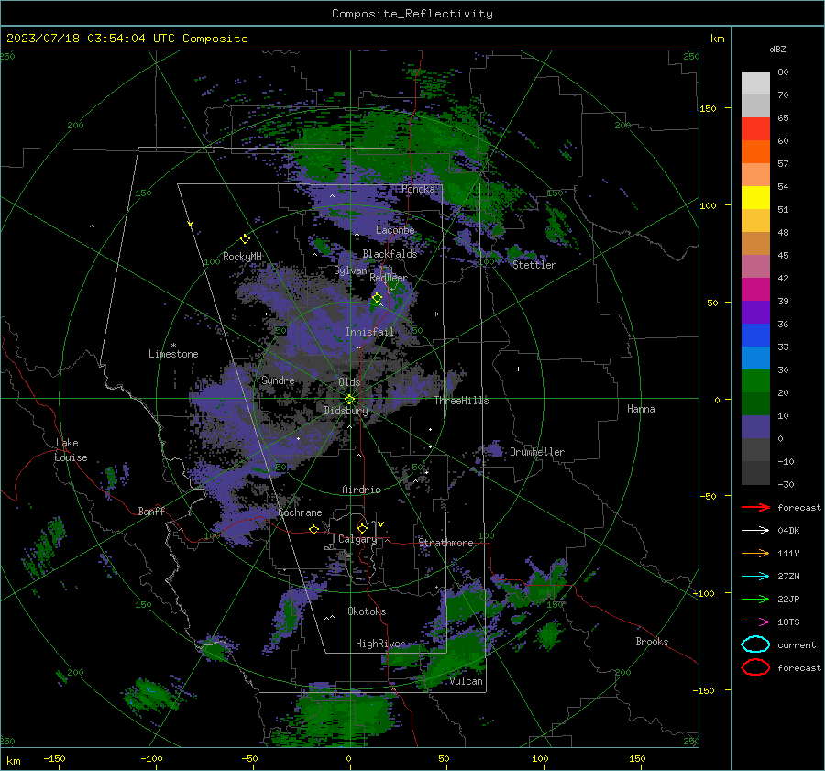Click the royal blue swatch in dBZ scale

(x=755, y=336)
